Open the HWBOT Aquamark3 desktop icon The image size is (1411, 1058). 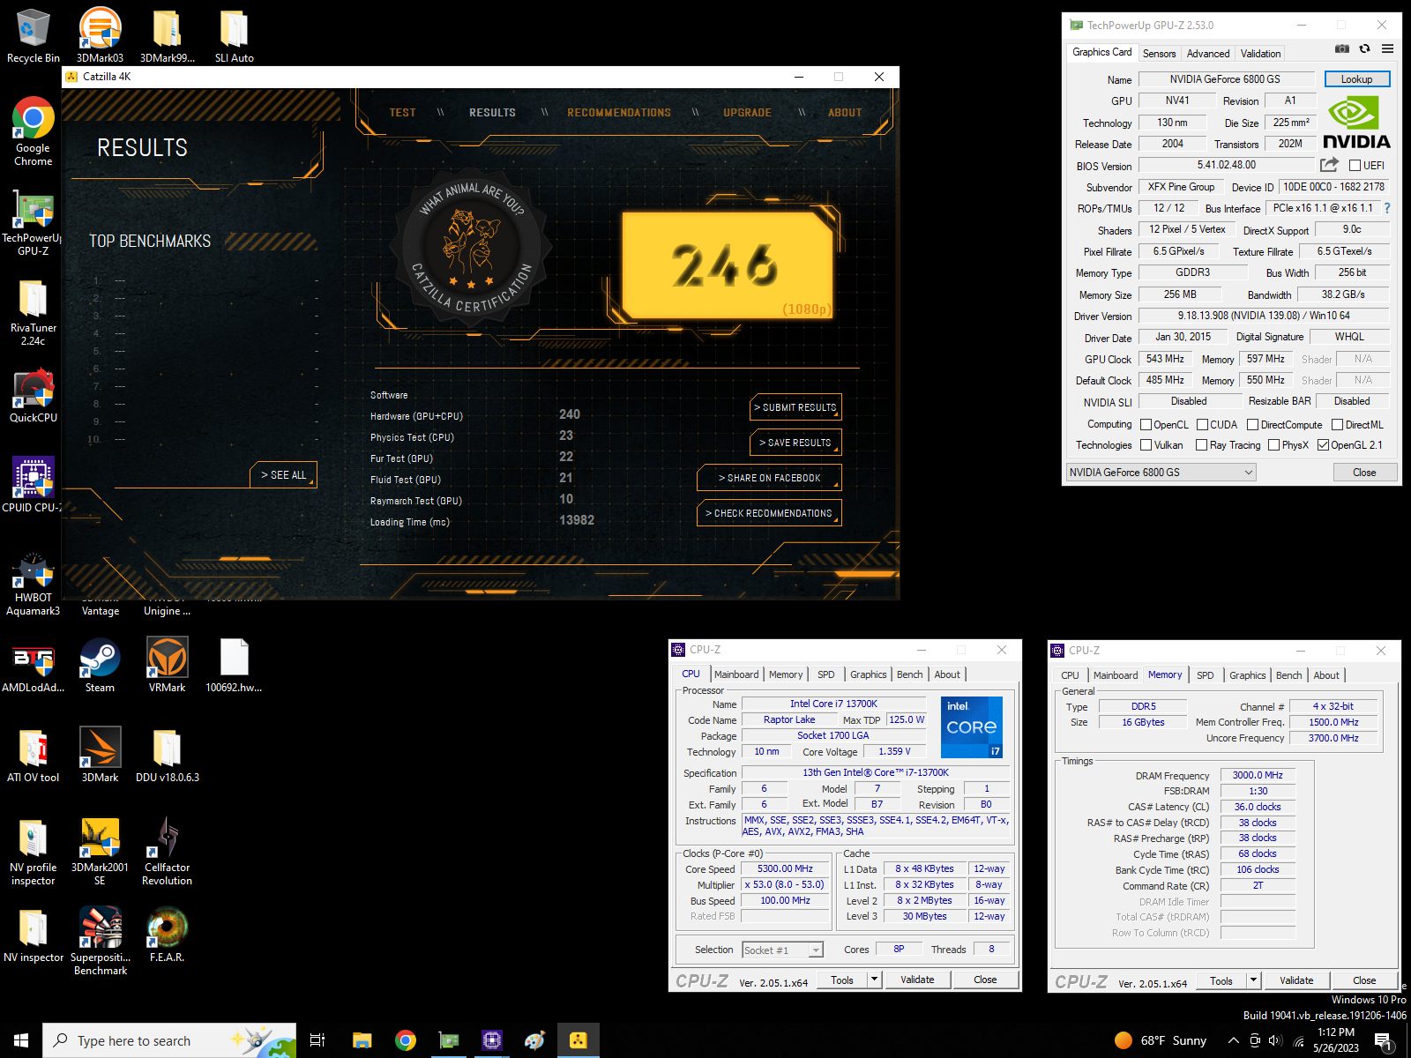tap(33, 583)
